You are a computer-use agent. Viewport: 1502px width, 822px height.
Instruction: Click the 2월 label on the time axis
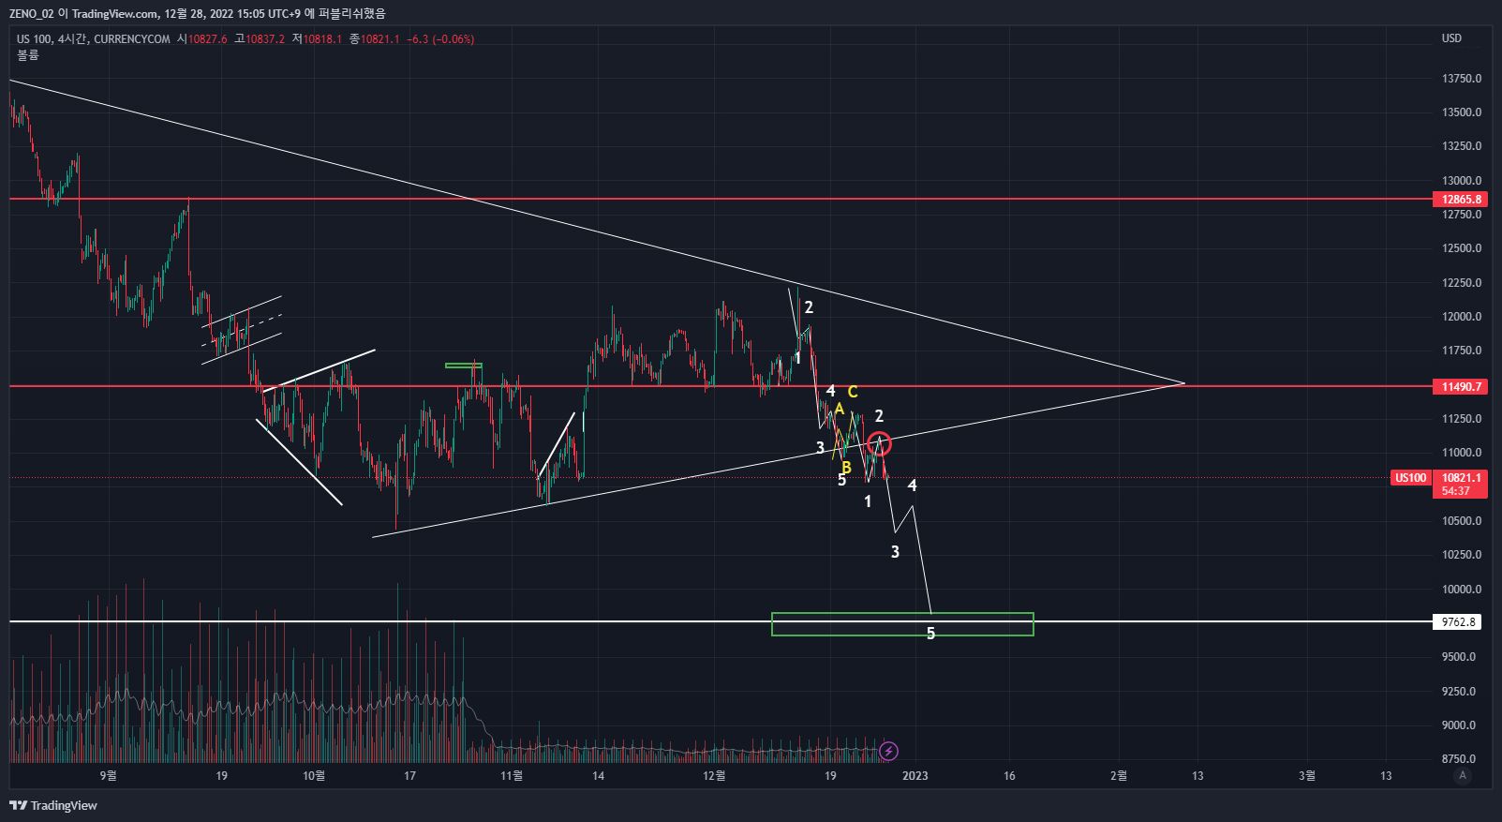[1119, 776]
